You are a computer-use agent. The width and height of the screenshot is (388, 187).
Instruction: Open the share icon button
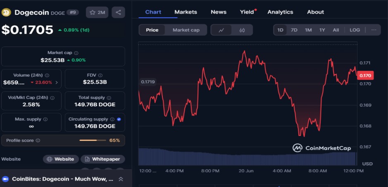(118, 12)
